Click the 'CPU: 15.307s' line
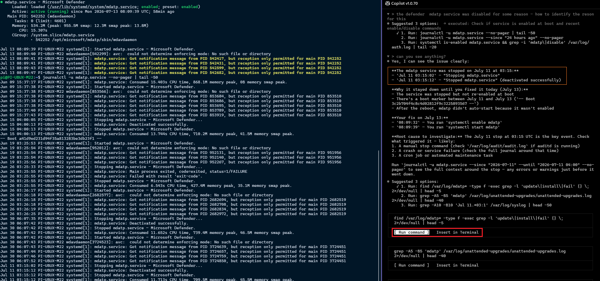The image size is (600, 281). (33, 30)
